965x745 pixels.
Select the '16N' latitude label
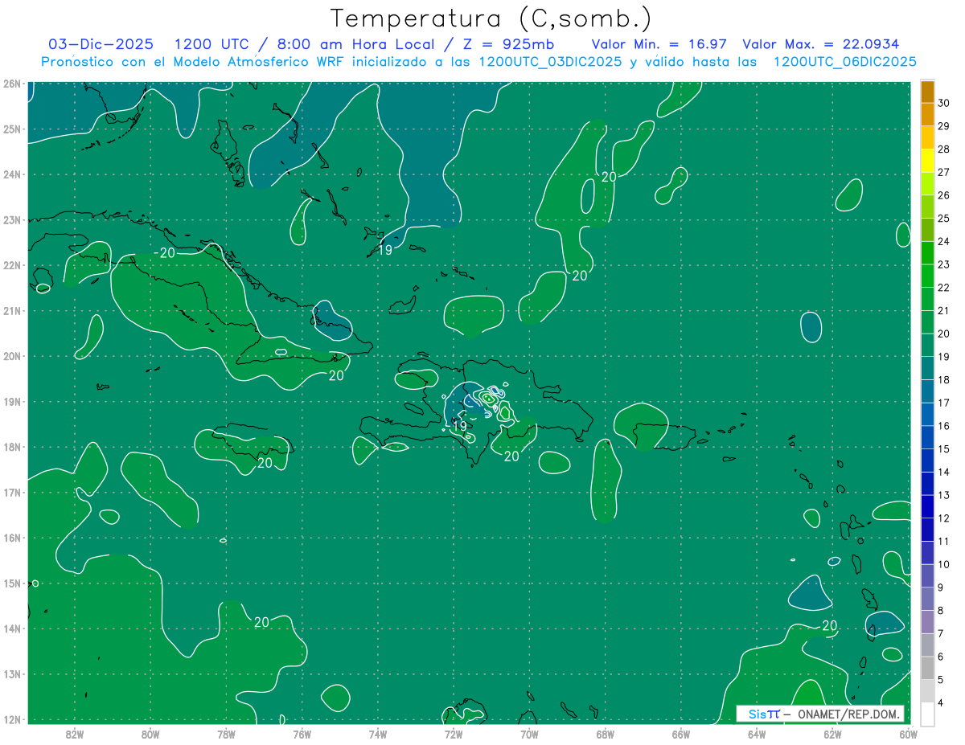pos(11,538)
